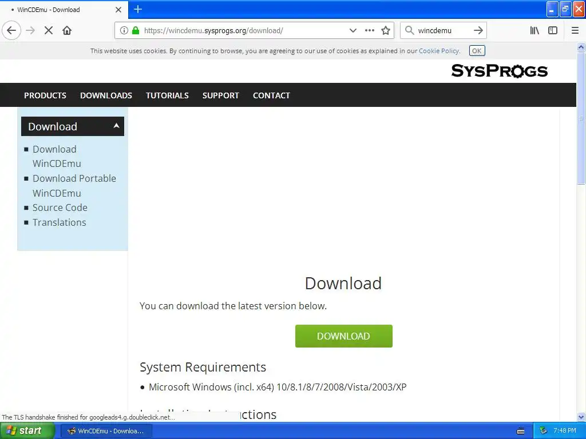
Task: Click the SysProgs logo
Action: pyautogui.click(x=499, y=70)
